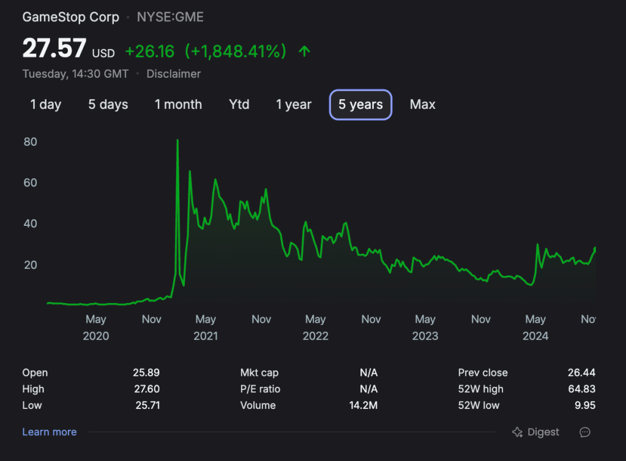The height and width of the screenshot is (461, 626).
Task: Switch chart to 1 year view
Action: [x=294, y=105]
